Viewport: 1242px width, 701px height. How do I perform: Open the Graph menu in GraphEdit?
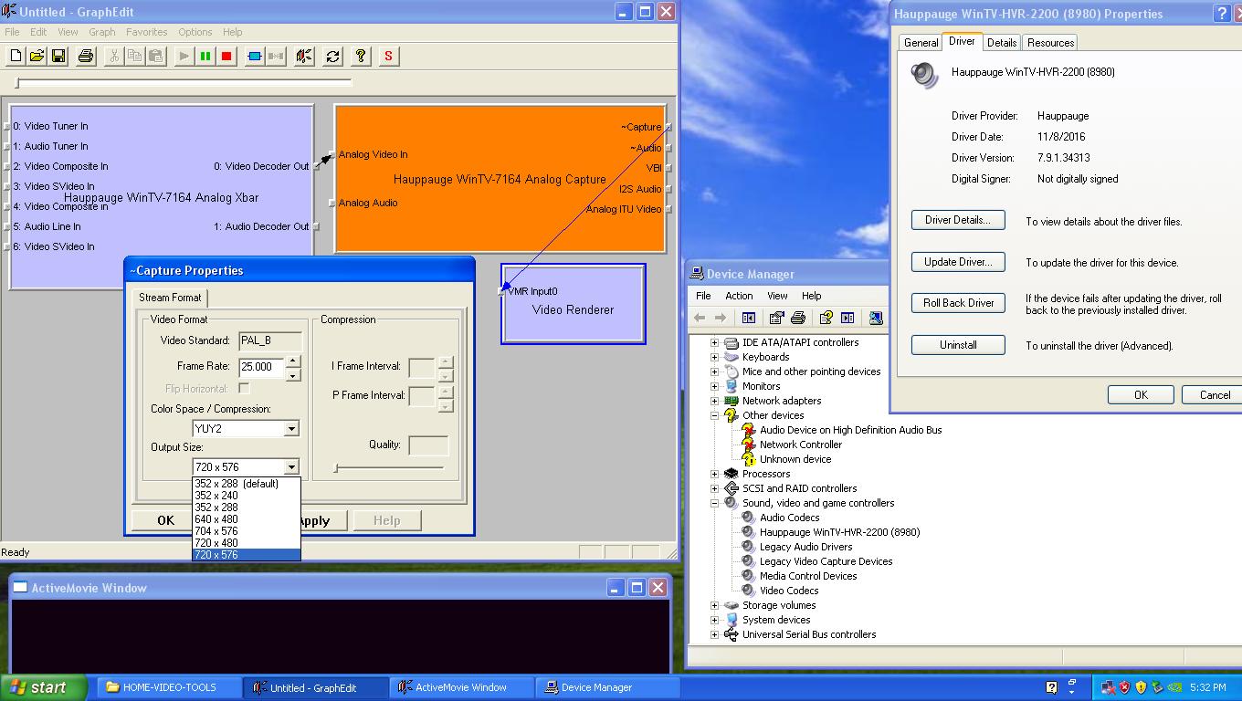pyautogui.click(x=101, y=32)
